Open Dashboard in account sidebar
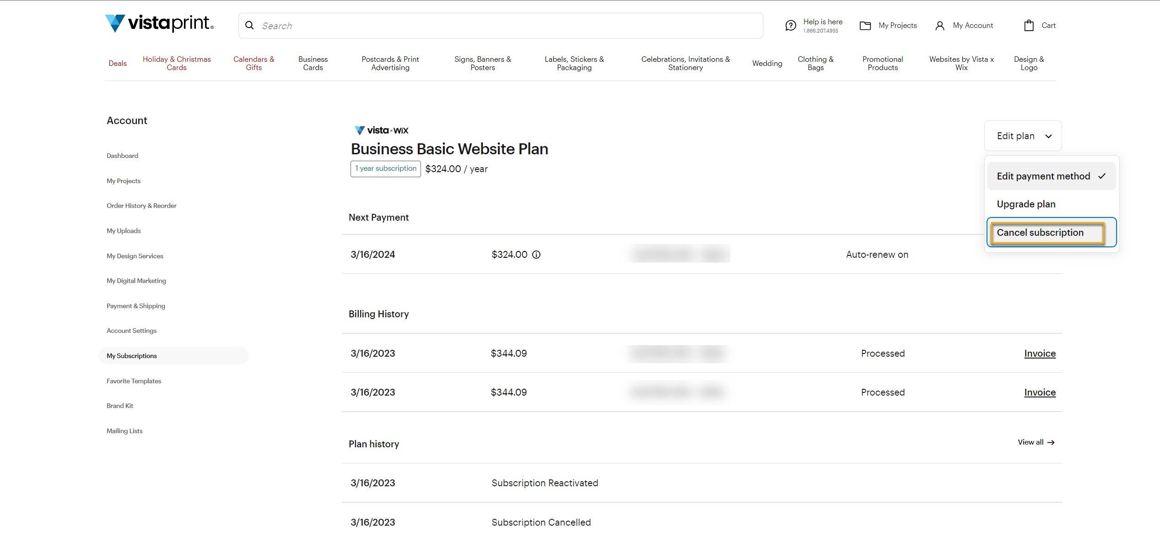1160x538 pixels. point(122,156)
